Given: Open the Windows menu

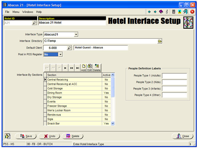Looking at the screenshot, I should tap(28, 12).
